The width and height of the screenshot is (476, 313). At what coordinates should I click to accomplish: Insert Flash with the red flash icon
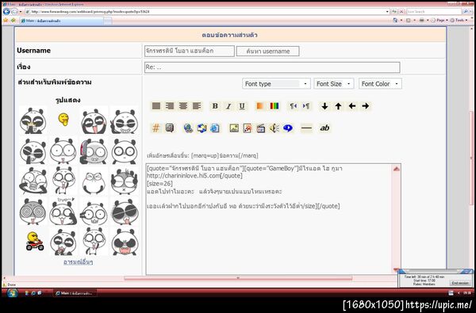tap(247, 128)
